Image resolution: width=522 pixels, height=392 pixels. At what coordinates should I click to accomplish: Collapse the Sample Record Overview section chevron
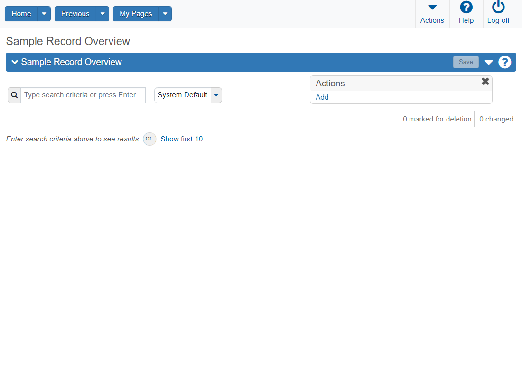point(15,62)
